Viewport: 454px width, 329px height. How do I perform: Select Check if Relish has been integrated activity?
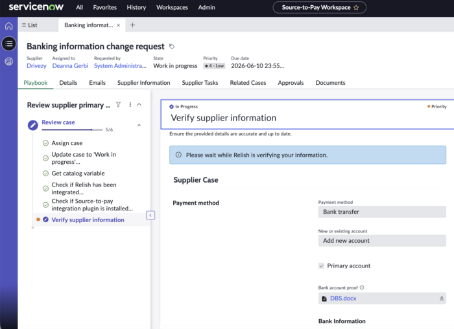pos(84,188)
